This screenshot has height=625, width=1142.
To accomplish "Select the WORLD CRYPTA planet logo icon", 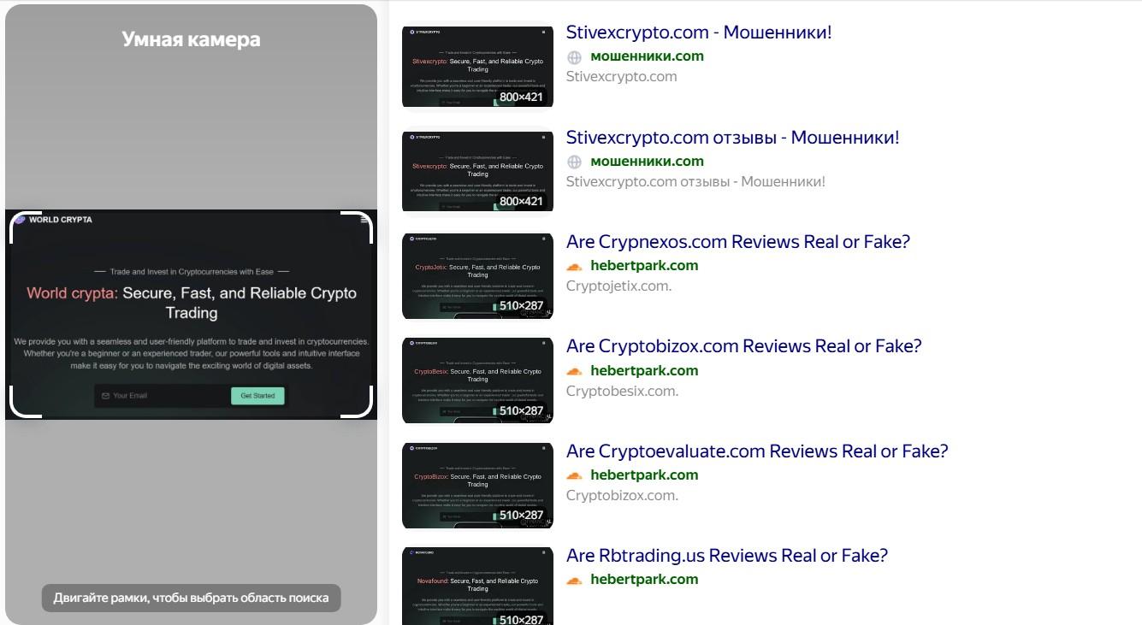I will pyautogui.click(x=18, y=220).
